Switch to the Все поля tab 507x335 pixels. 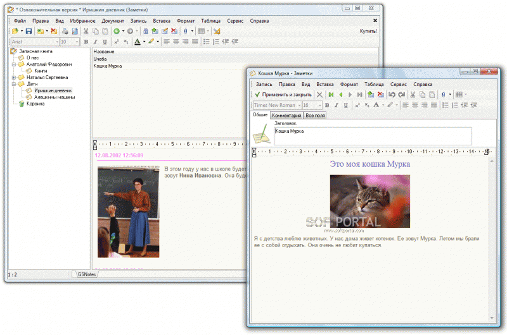pyautogui.click(x=315, y=116)
